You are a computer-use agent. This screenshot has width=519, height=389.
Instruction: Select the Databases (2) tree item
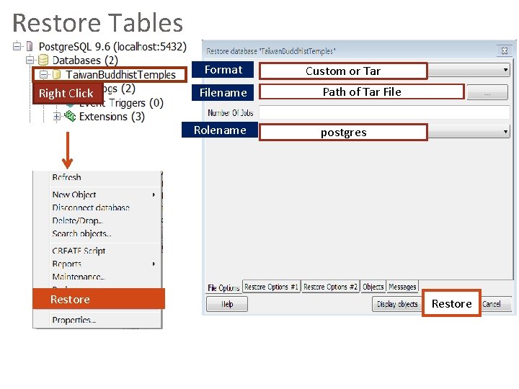[x=85, y=61]
